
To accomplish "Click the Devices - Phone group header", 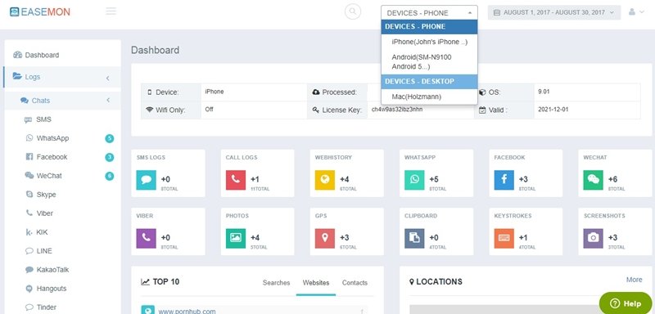I will 429,27.
